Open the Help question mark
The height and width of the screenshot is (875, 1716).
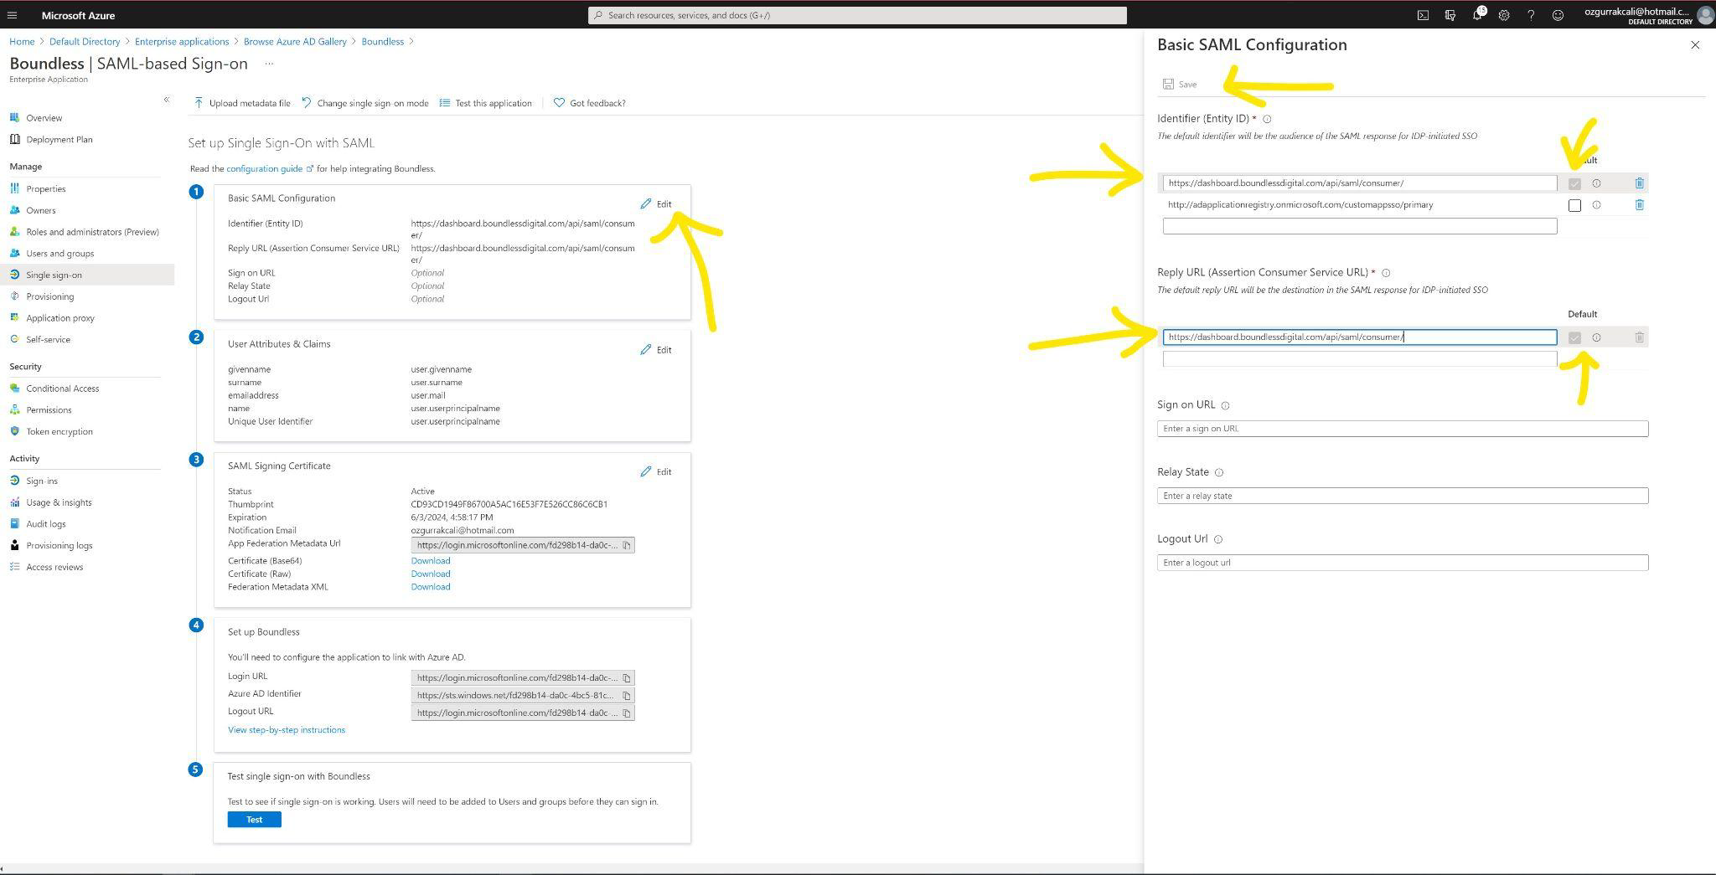coord(1531,15)
